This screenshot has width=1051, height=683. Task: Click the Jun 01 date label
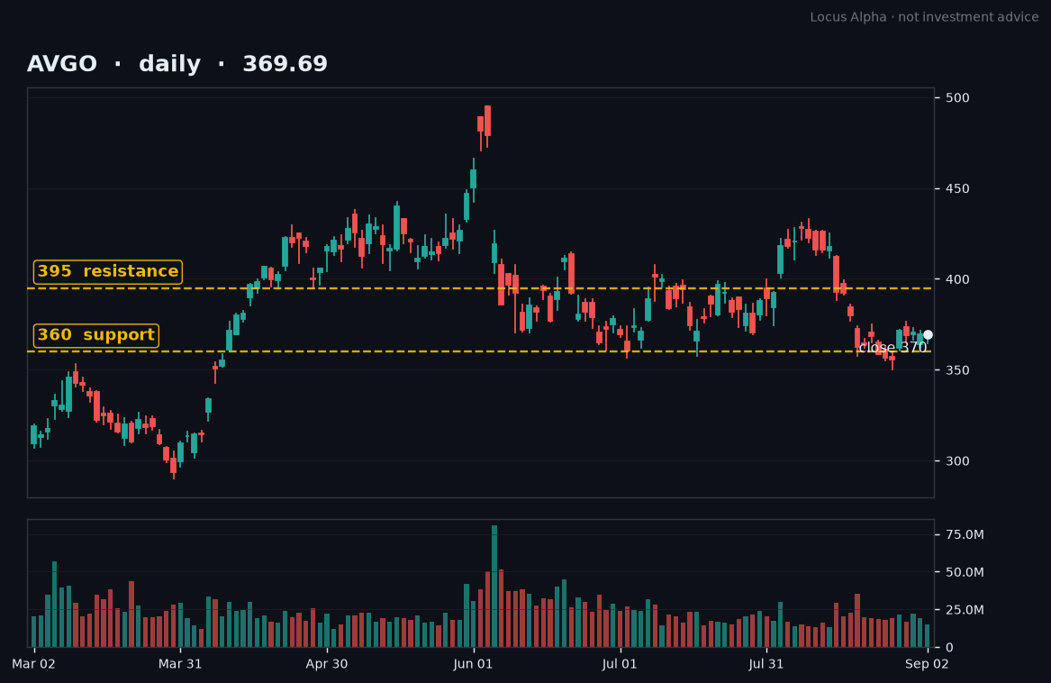[x=473, y=664]
